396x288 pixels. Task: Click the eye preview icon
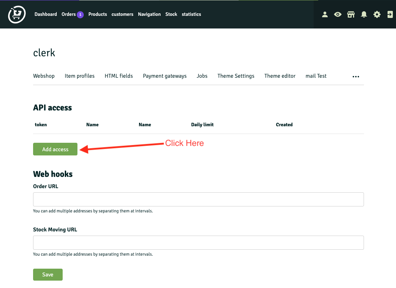tap(338, 14)
